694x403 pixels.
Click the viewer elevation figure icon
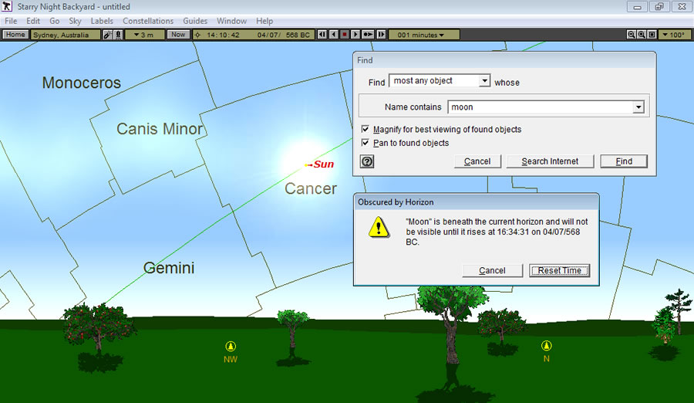tap(118, 35)
